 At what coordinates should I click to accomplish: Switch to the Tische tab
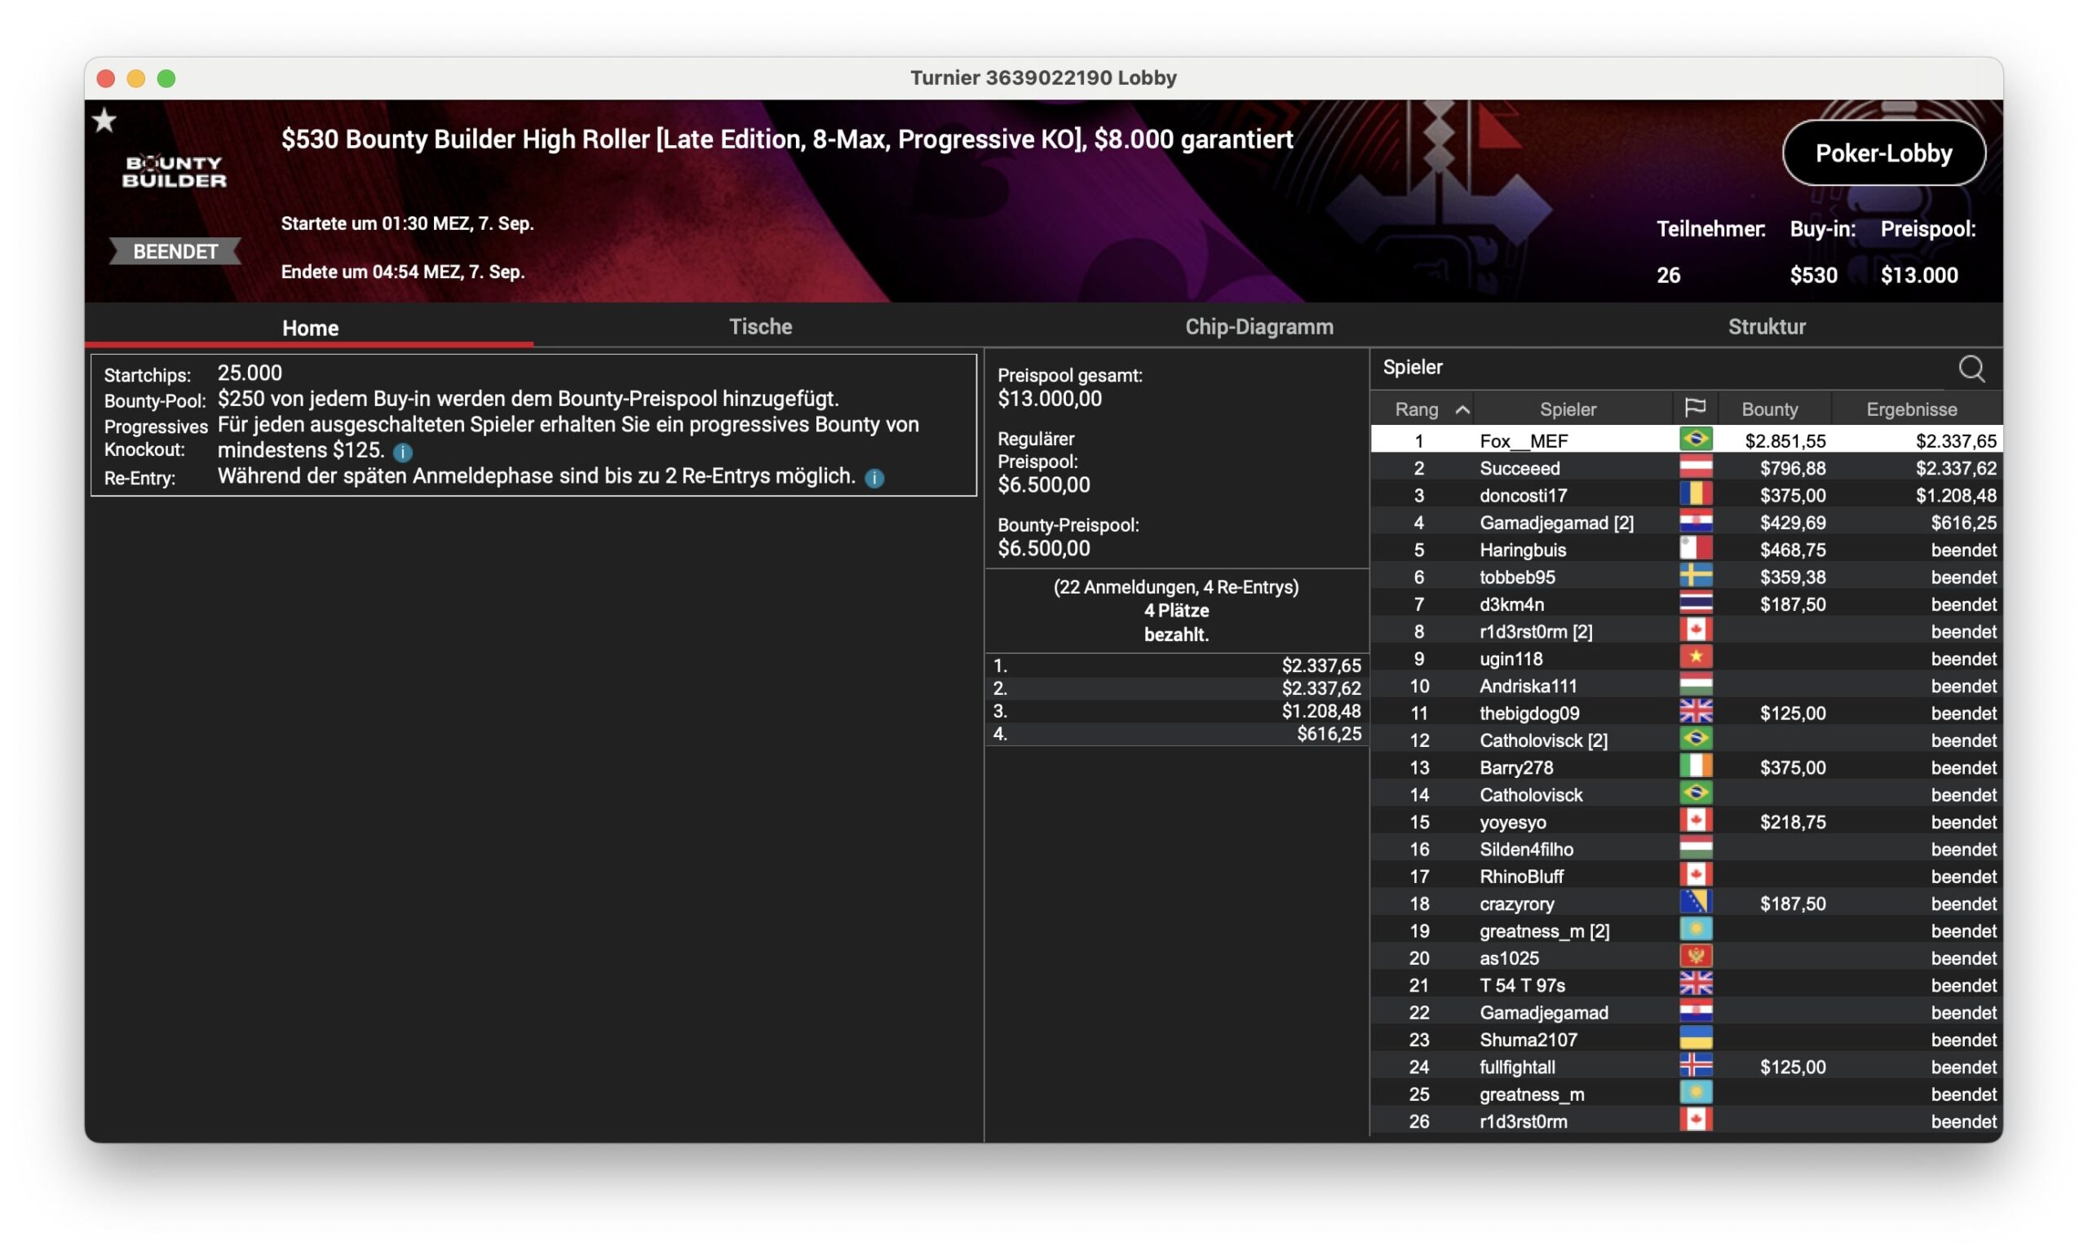[x=759, y=326]
